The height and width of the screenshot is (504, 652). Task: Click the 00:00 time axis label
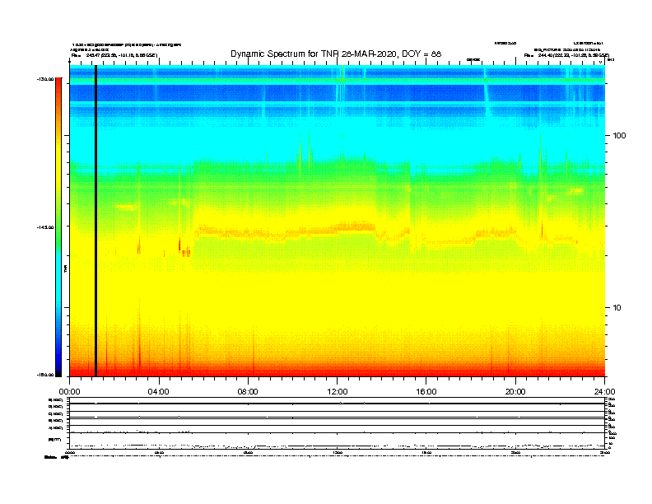(x=69, y=392)
